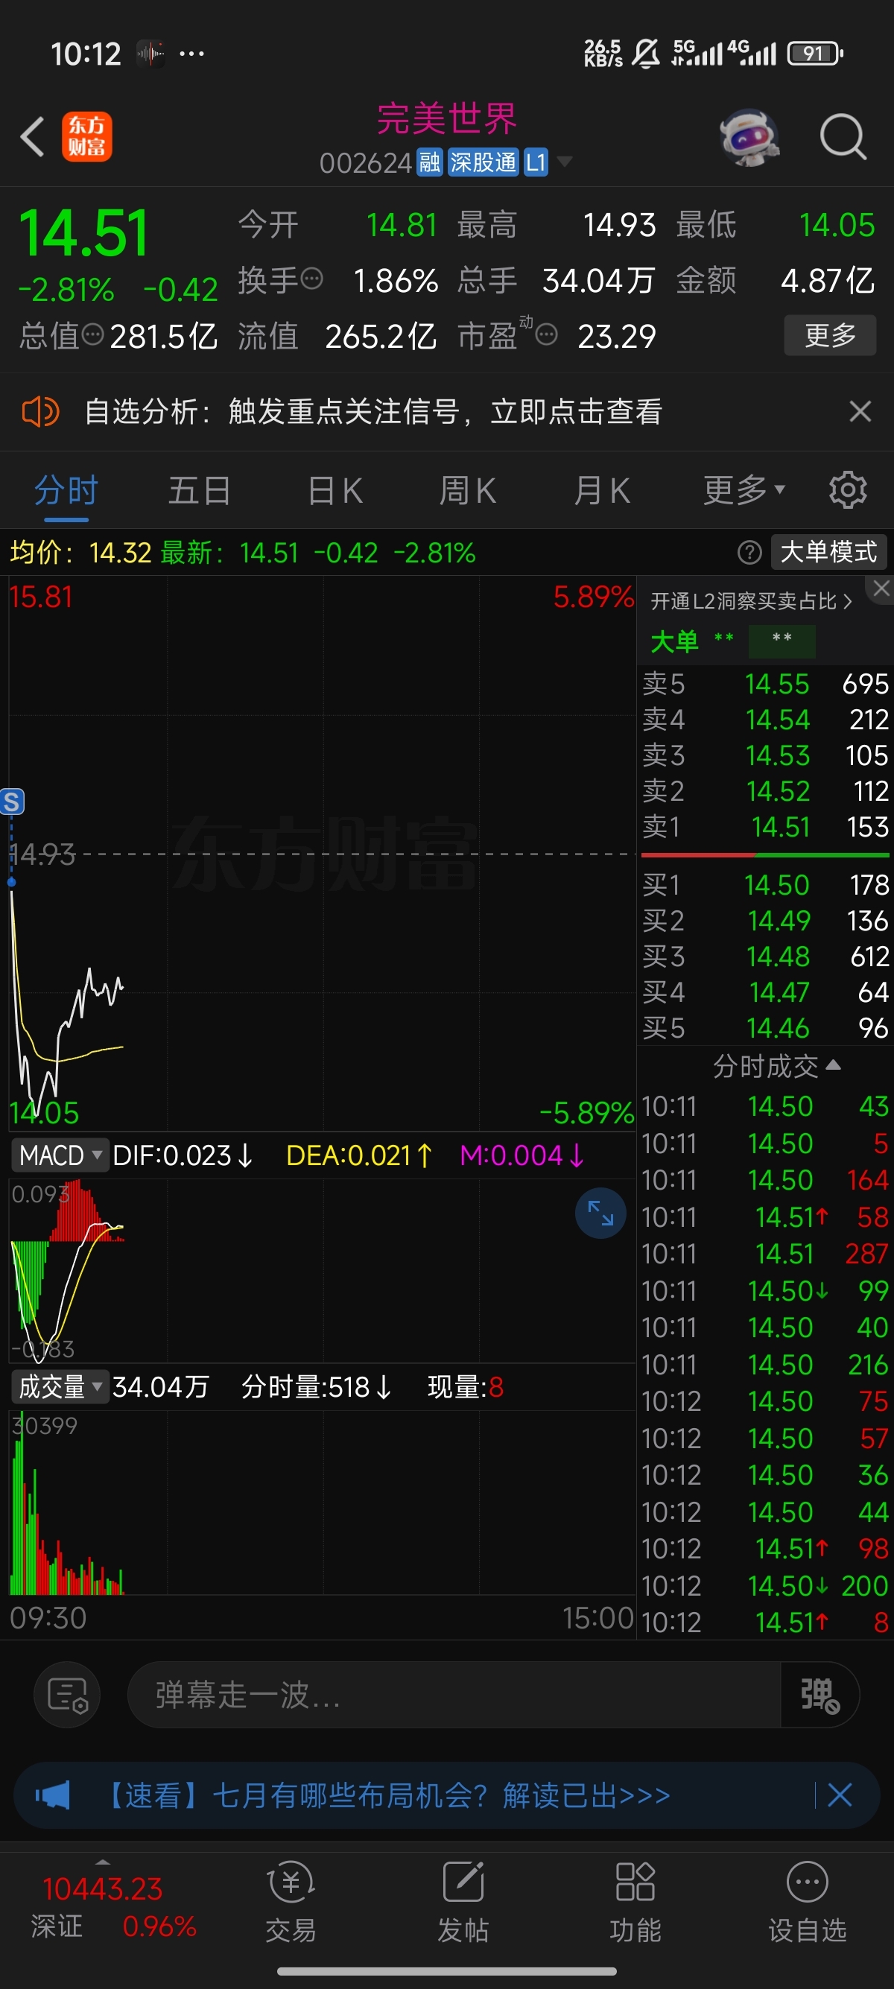Open the barrage list settings icon
The image size is (894, 1989).
coord(68,1695)
